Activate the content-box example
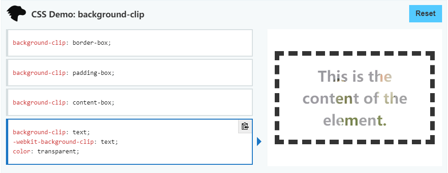Viewport: 448px width, 173px height. (x=129, y=102)
